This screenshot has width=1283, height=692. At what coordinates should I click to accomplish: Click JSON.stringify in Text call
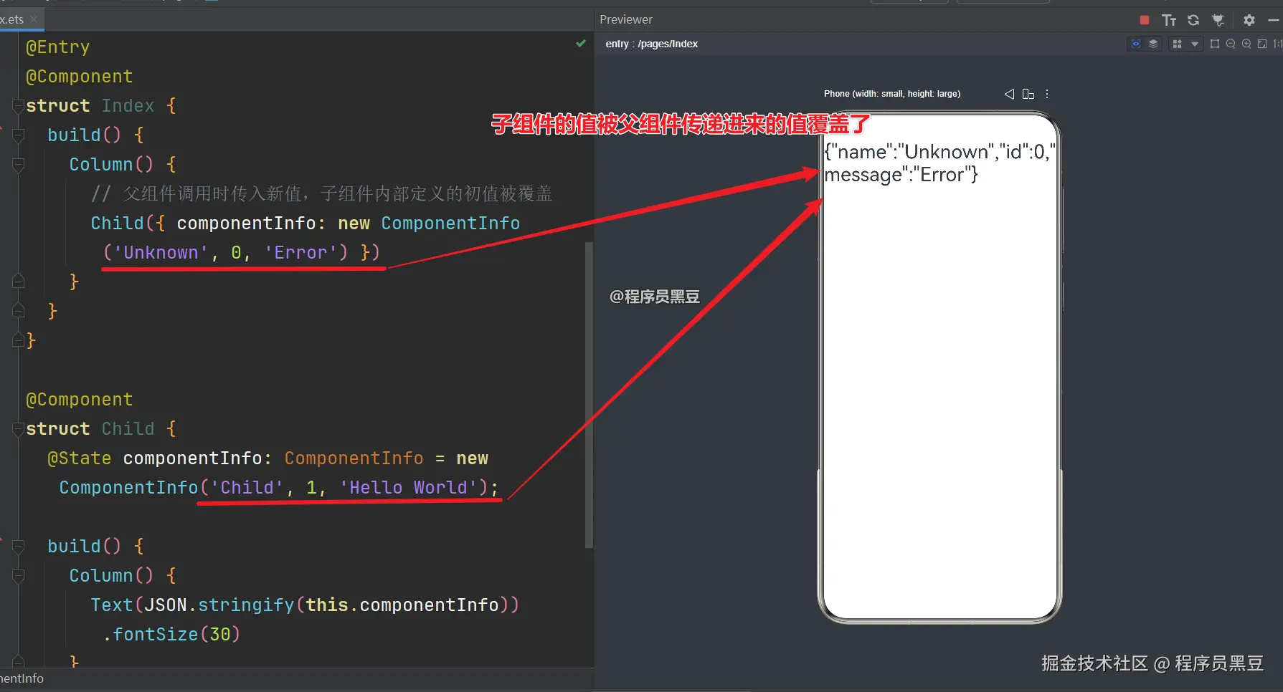(x=219, y=605)
